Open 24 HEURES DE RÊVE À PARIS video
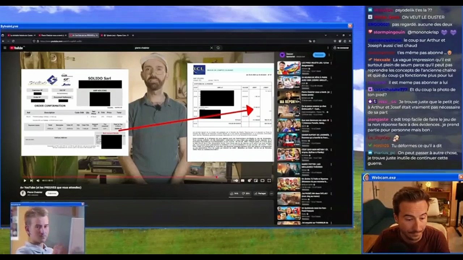Viewport: 463px width, 260px height. [289, 82]
